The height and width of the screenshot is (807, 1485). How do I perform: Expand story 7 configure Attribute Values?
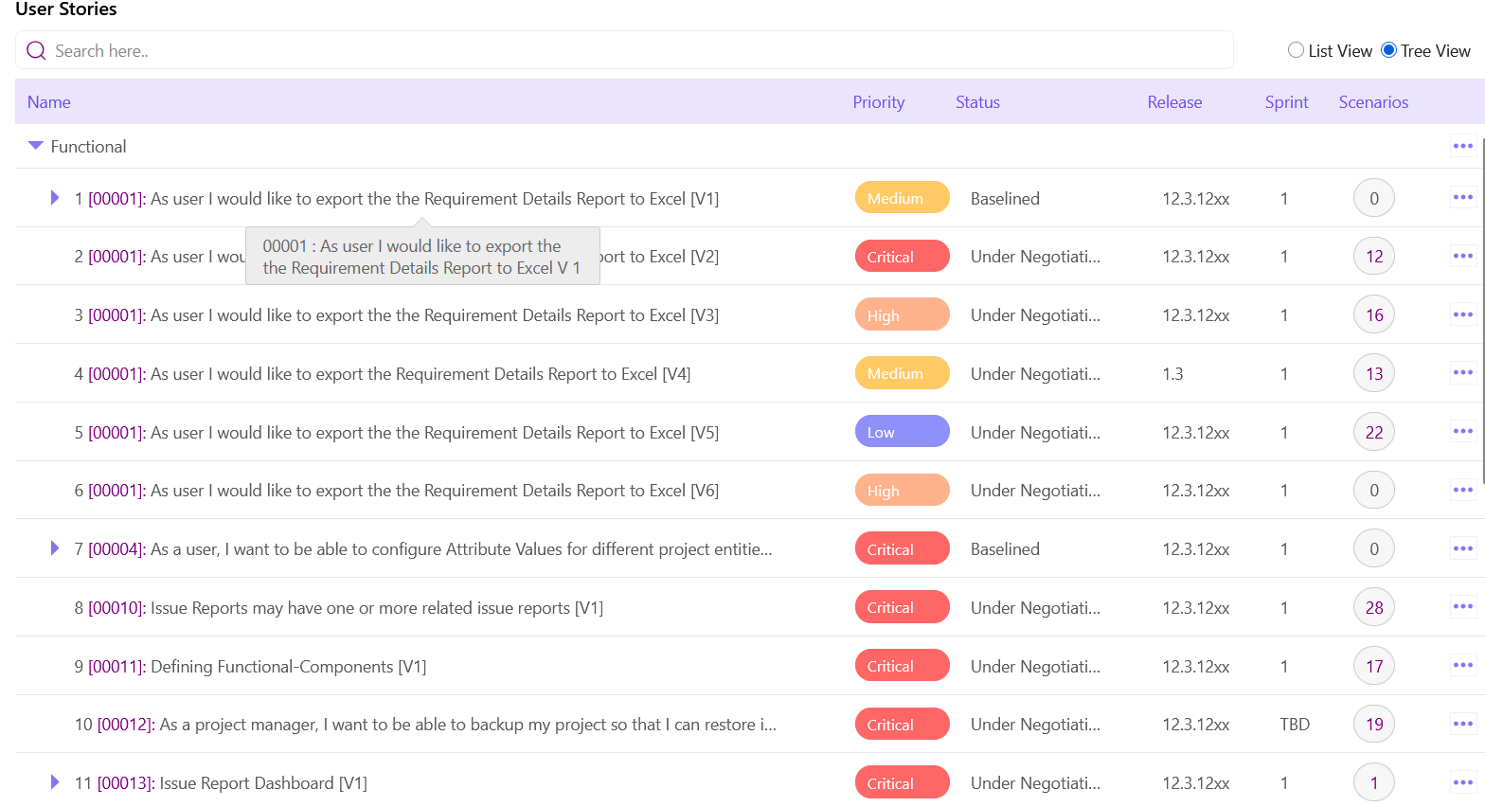coord(55,548)
